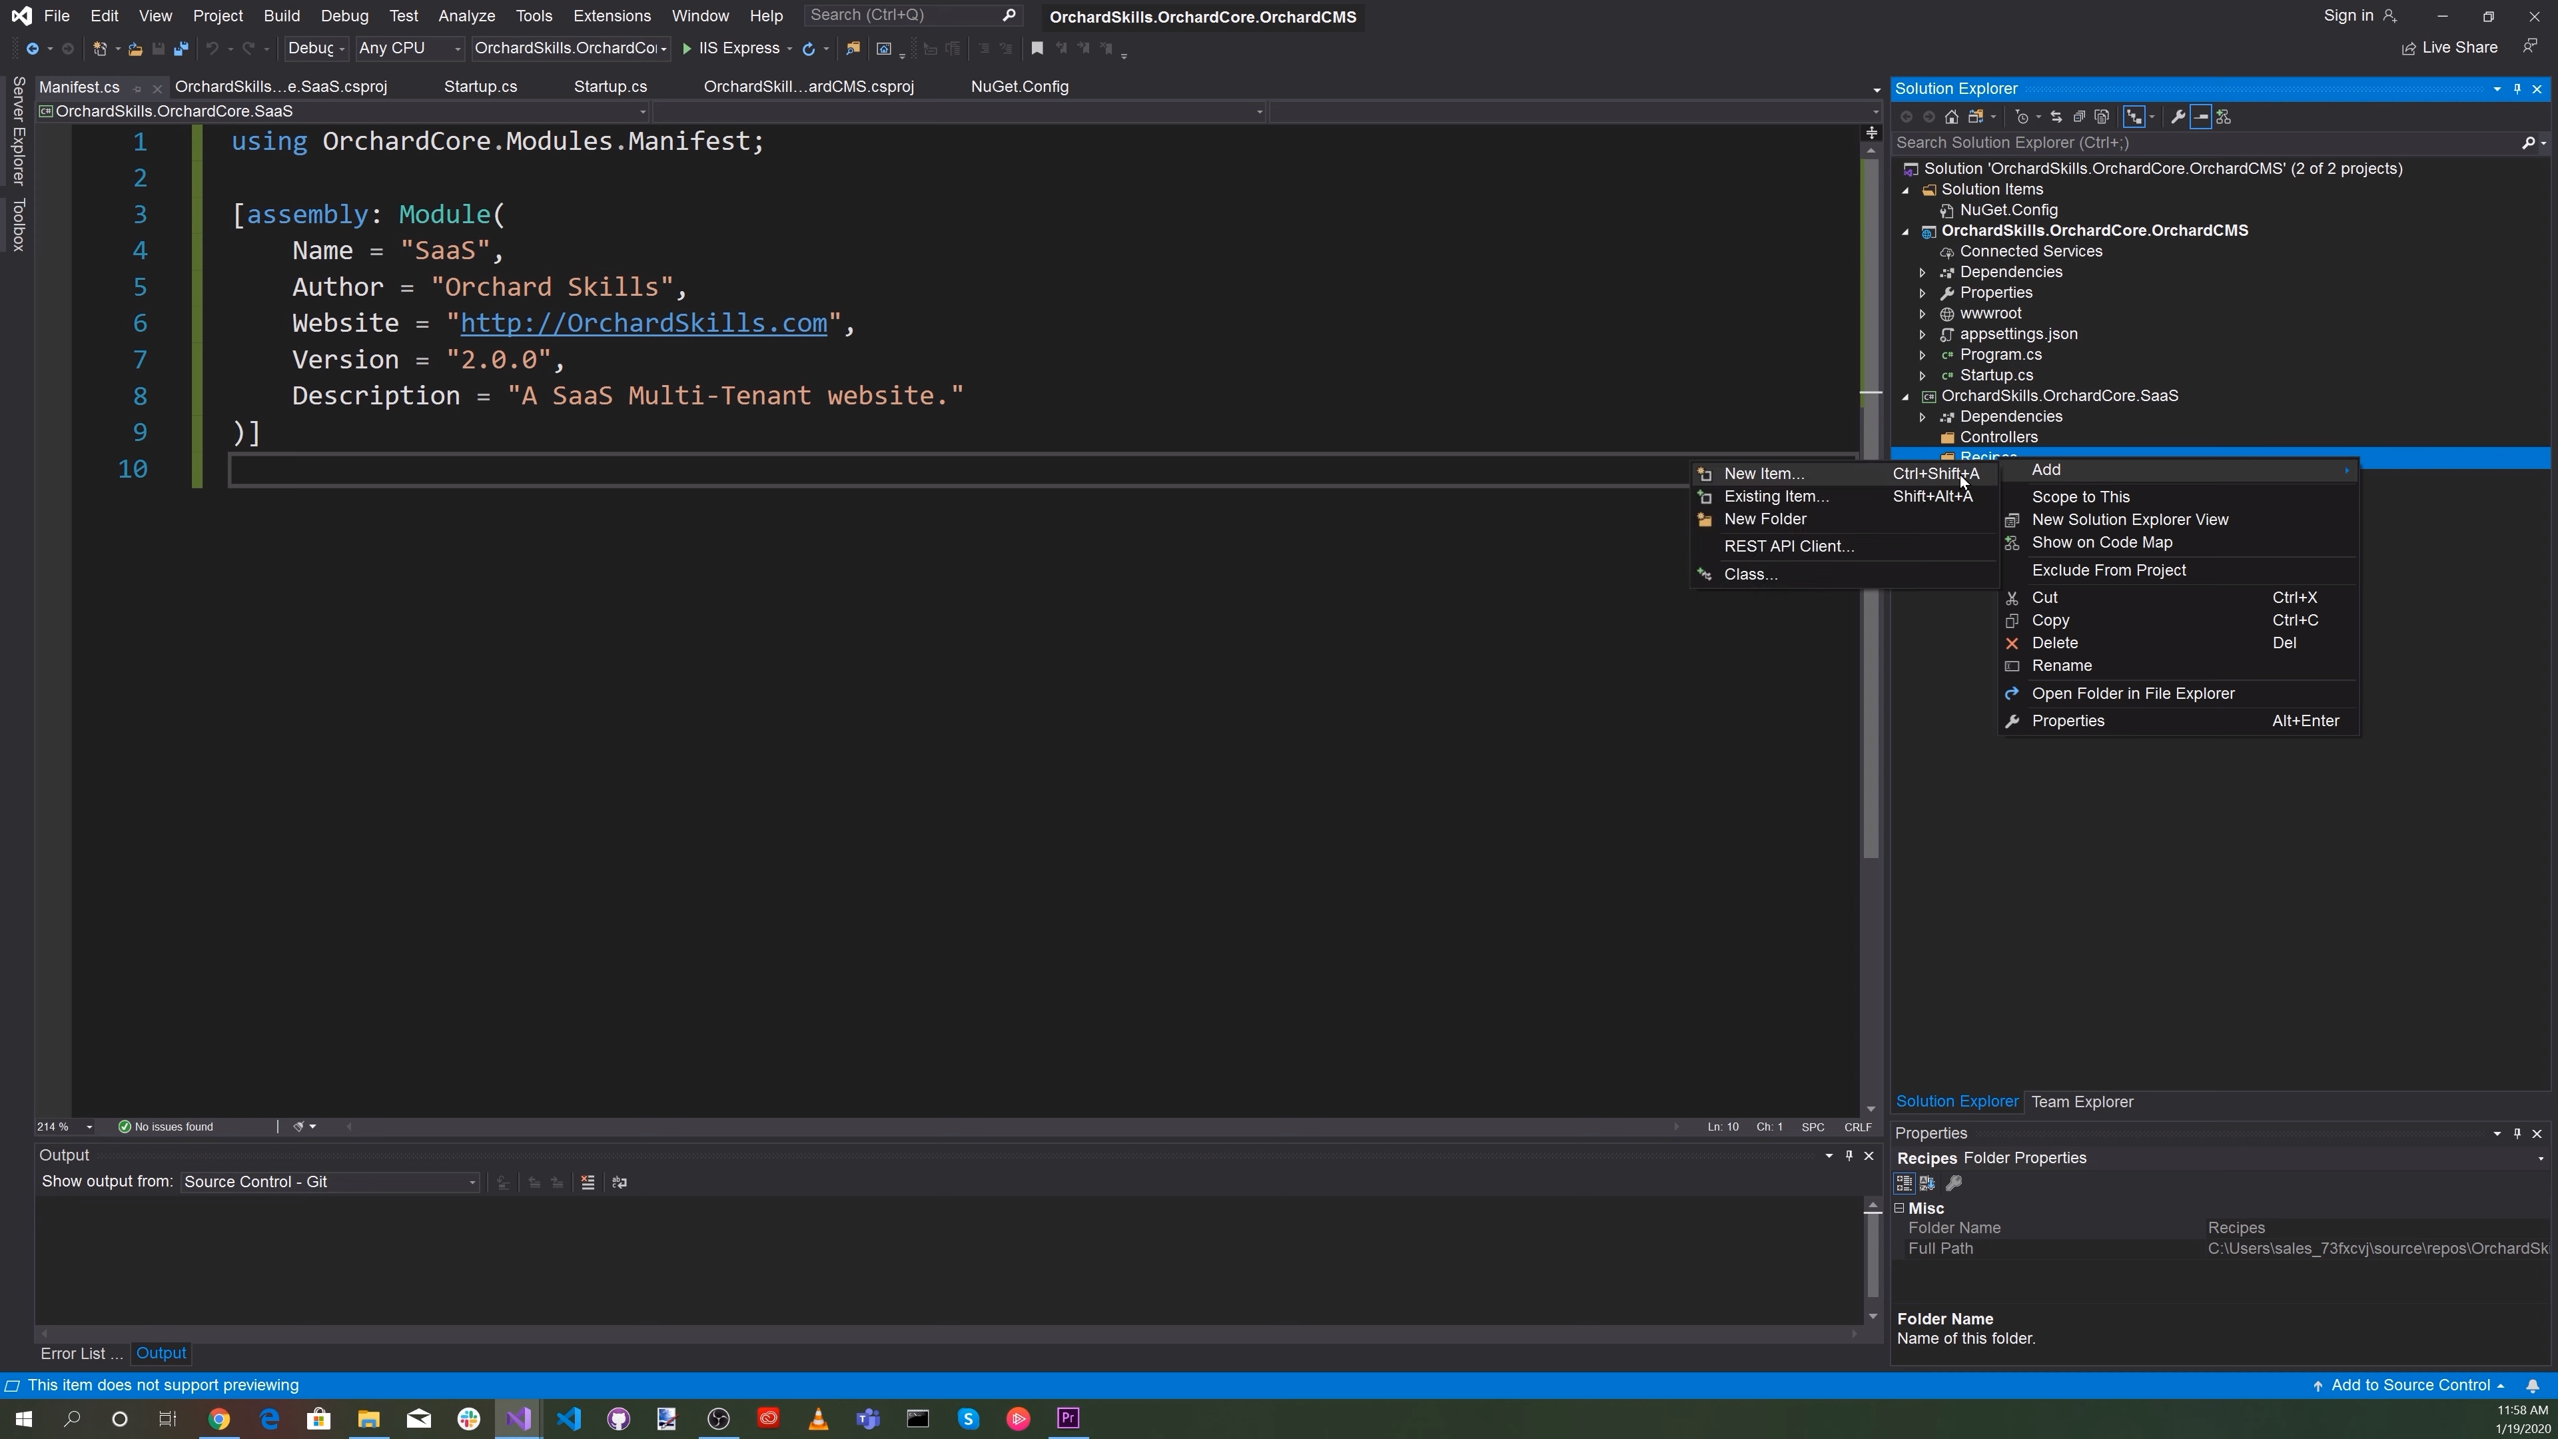Image resolution: width=2558 pixels, height=1439 pixels.
Task: Open the startup project dropdown
Action: [571, 49]
